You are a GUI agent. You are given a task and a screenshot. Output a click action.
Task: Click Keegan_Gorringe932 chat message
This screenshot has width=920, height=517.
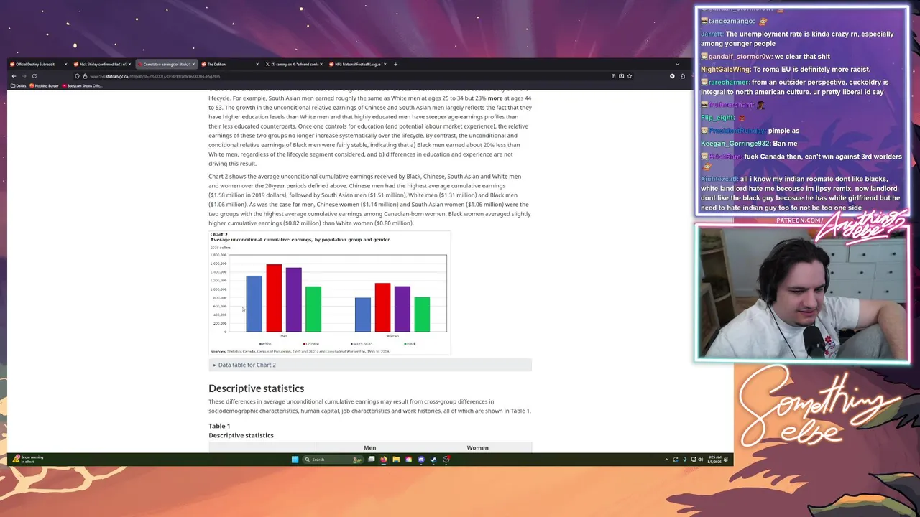coord(750,144)
